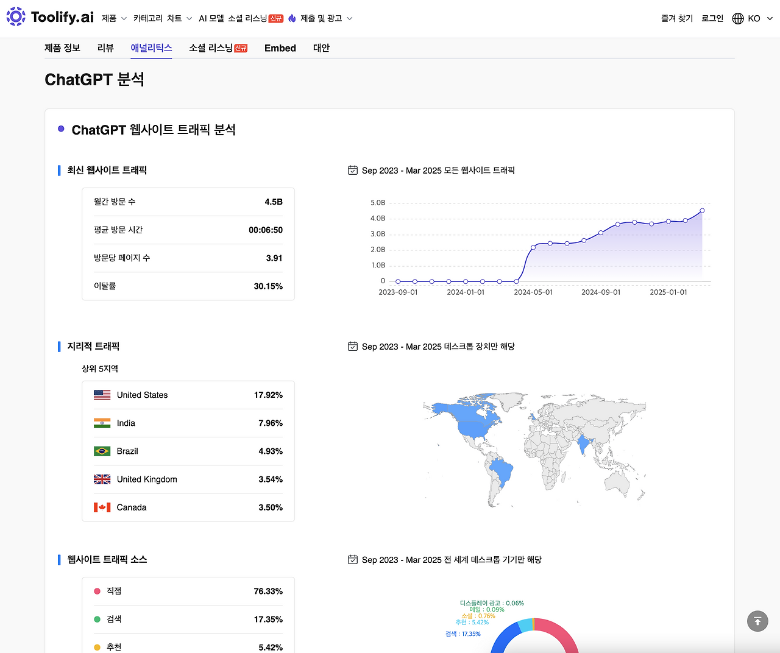Click the United Kingdom flag icon
Screen dimensions: 780x653
coord(102,479)
